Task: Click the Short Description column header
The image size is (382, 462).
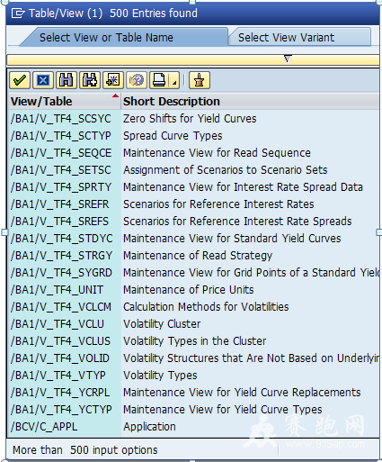Action: (x=251, y=102)
